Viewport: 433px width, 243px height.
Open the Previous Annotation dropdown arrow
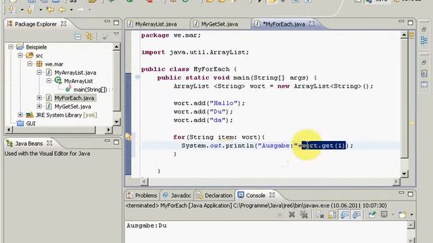click(x=41, y=9)
